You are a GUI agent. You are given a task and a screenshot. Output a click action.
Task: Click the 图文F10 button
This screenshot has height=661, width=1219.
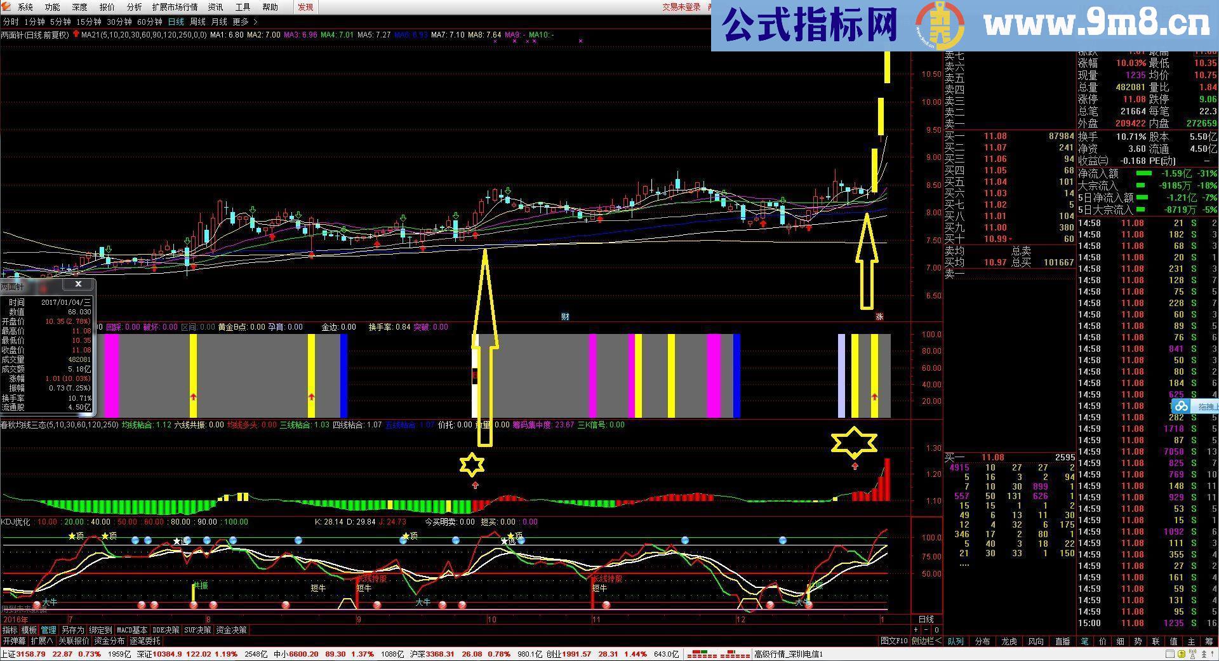tap(894, 641)
